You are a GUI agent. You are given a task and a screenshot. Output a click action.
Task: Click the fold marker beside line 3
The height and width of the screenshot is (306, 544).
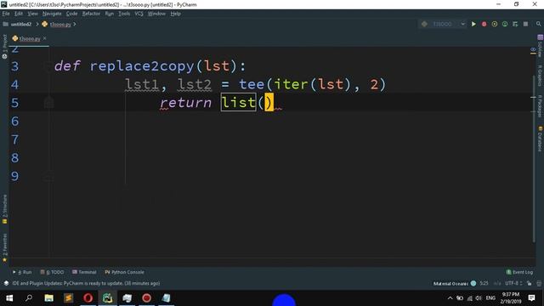click(48, 65)
